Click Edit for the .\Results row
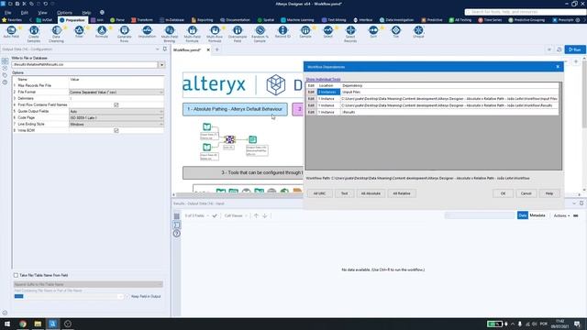587x330 pixels. click(x=311, y=112)
